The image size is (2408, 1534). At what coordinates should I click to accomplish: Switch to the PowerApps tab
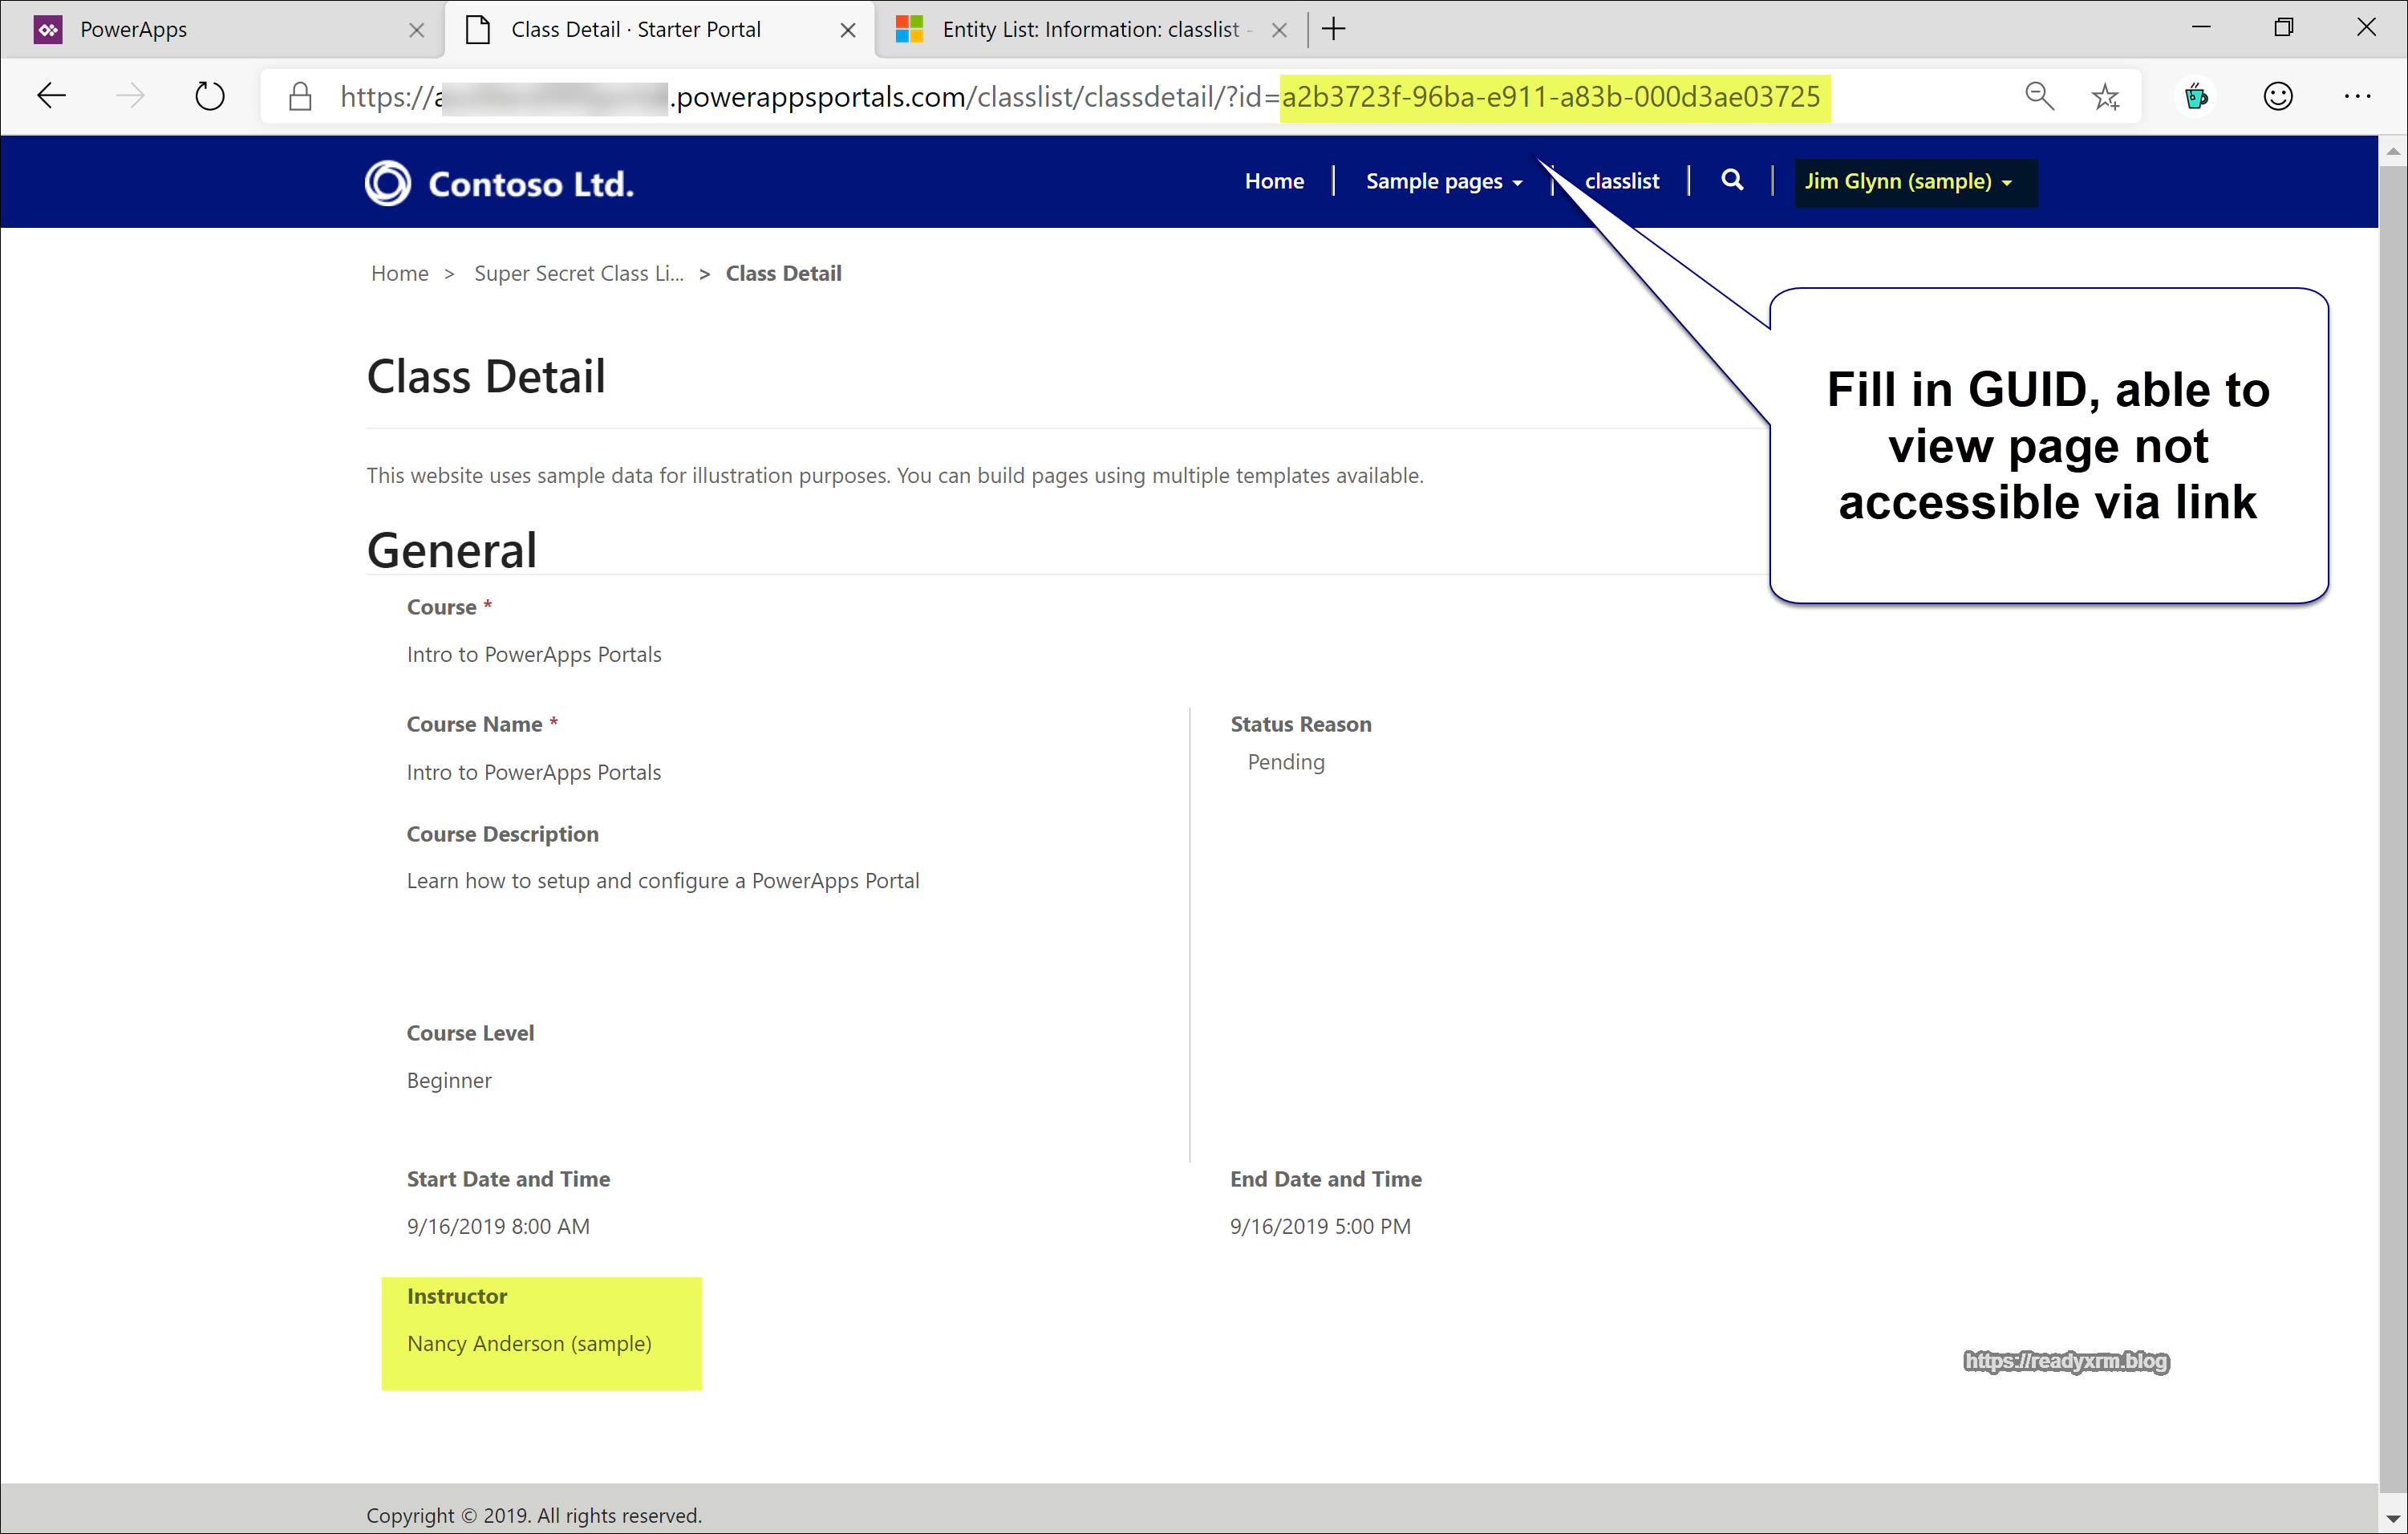133,29
